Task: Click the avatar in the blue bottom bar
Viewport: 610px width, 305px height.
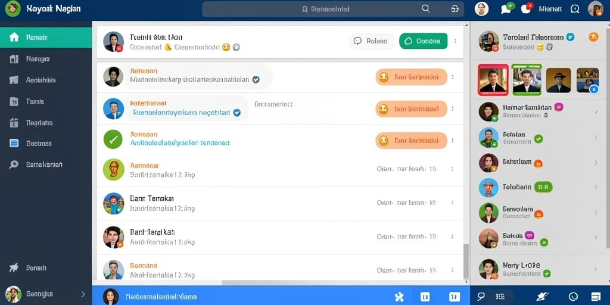Action: click(110, 297)
